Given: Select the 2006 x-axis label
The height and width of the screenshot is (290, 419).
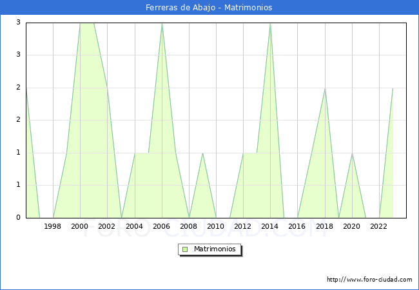Looking at the screenshot, I should [161, 226].
